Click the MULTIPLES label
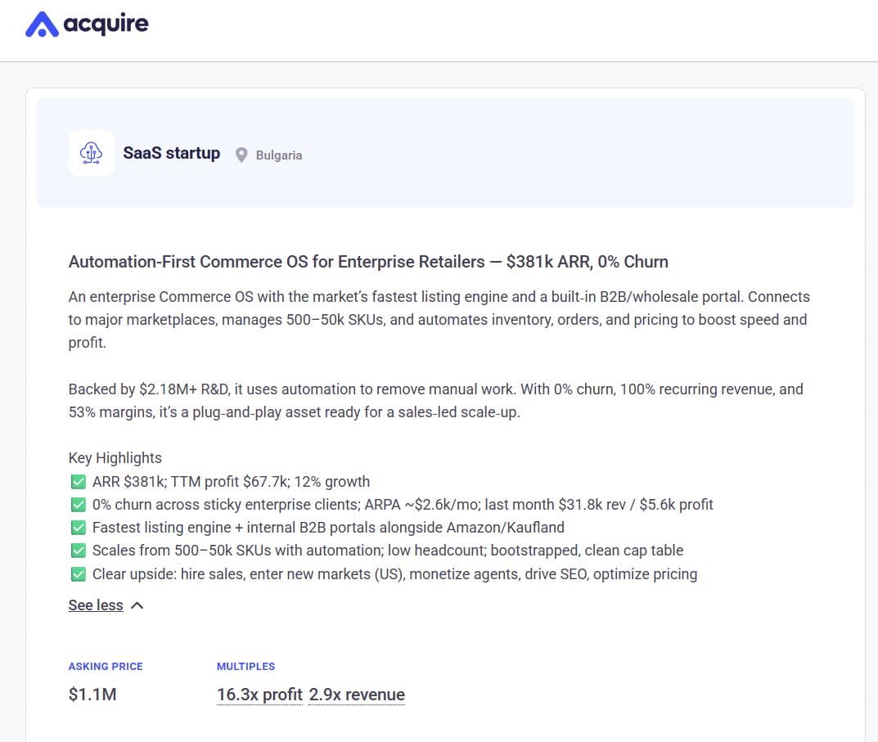This screenshot has width=878, height=742. tap(245, 666)
